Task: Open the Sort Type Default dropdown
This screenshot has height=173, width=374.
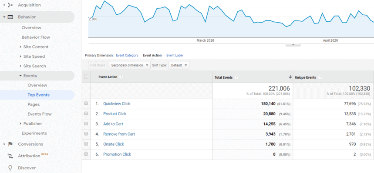Action: pyautogui.click(x=179, y=65)
